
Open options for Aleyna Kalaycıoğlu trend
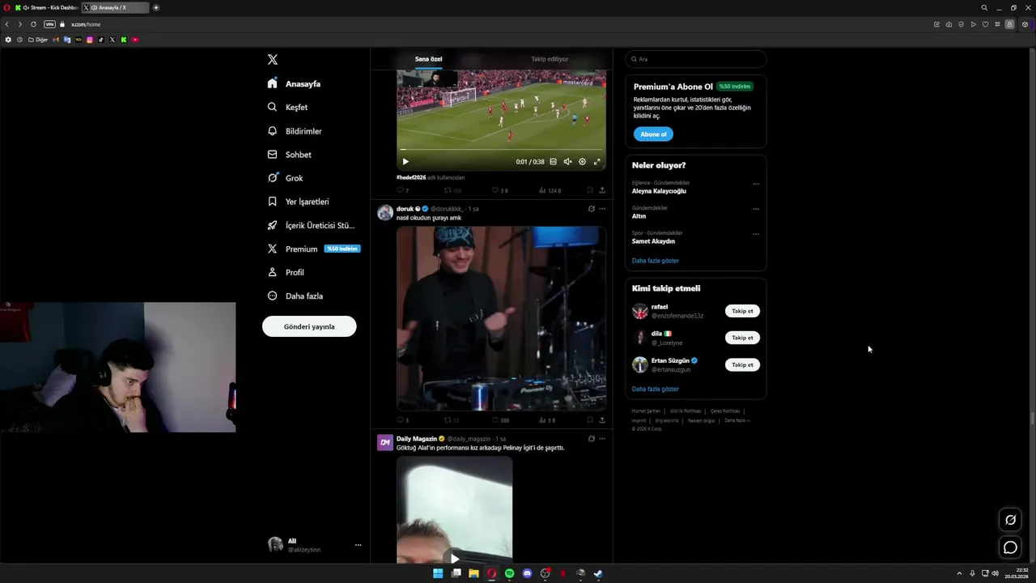pyautogui.click(x=756, y=184)
